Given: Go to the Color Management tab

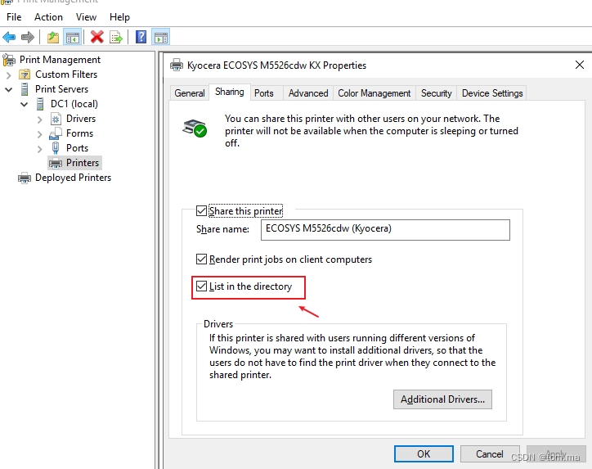Looking at the screenshot, I should 374,93.
